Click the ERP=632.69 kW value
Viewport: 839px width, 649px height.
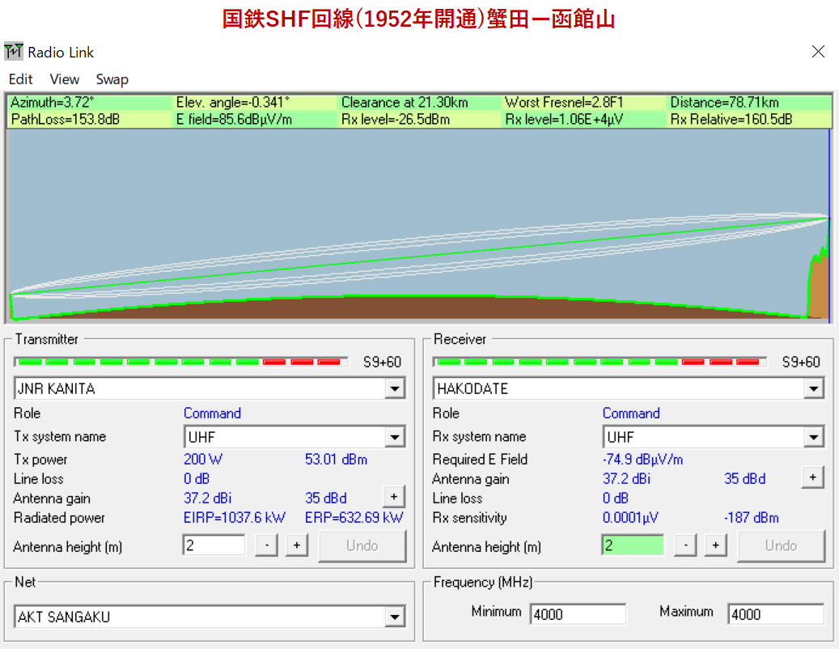354,517
